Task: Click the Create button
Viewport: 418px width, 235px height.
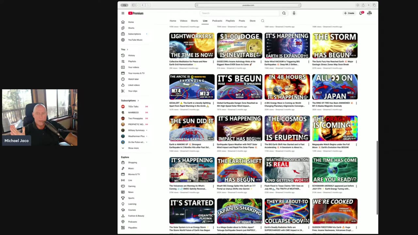Action: (349, 13)
